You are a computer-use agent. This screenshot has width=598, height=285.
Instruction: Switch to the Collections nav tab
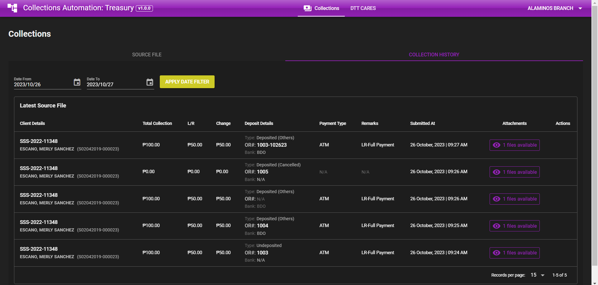pos(321,8)
